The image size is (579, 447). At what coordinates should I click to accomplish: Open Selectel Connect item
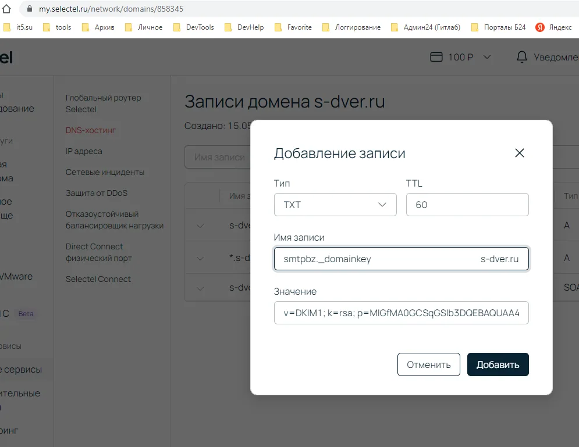98,279
